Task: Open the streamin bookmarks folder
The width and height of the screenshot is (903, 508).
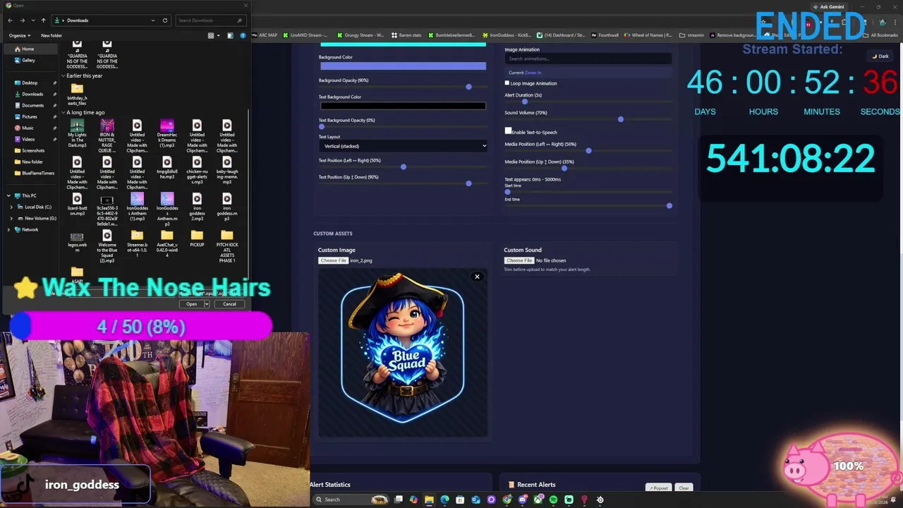Action: coord(692,35)
